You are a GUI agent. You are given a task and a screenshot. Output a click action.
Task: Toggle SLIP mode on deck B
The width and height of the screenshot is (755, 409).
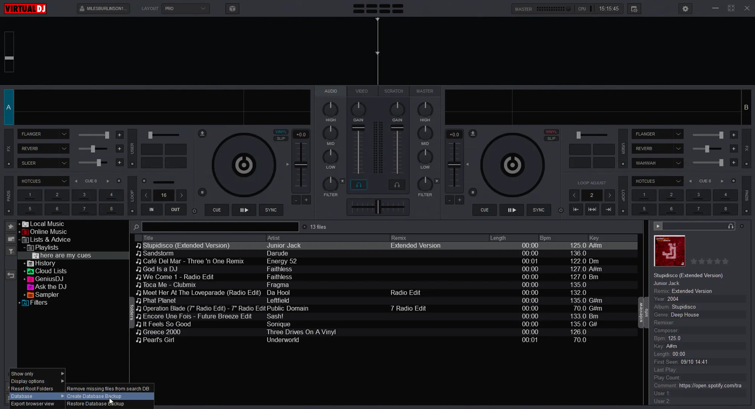(x=551, y=139)
